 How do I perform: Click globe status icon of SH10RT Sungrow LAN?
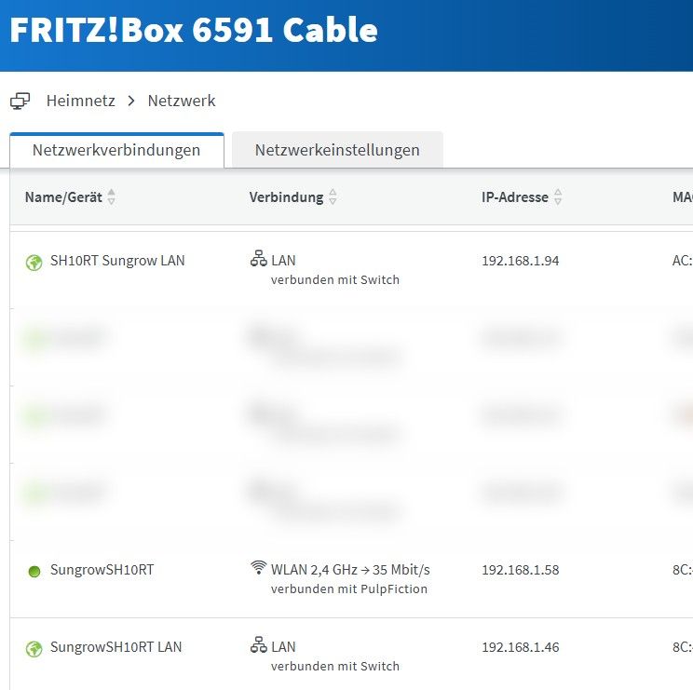(34, 263)
